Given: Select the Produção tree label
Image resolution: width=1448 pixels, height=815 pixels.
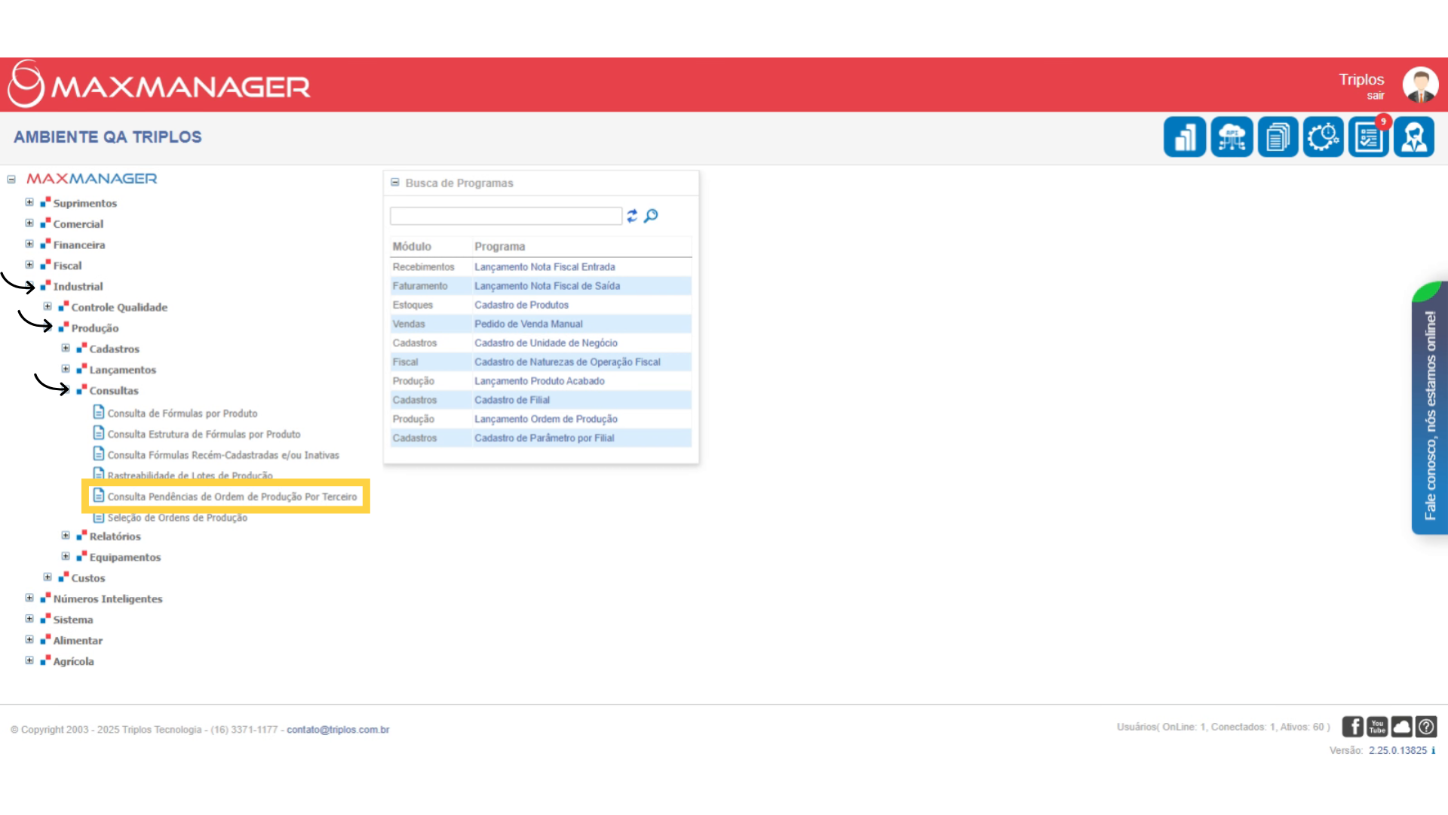Looking at the screenshot, I should (x=95, y=328).
